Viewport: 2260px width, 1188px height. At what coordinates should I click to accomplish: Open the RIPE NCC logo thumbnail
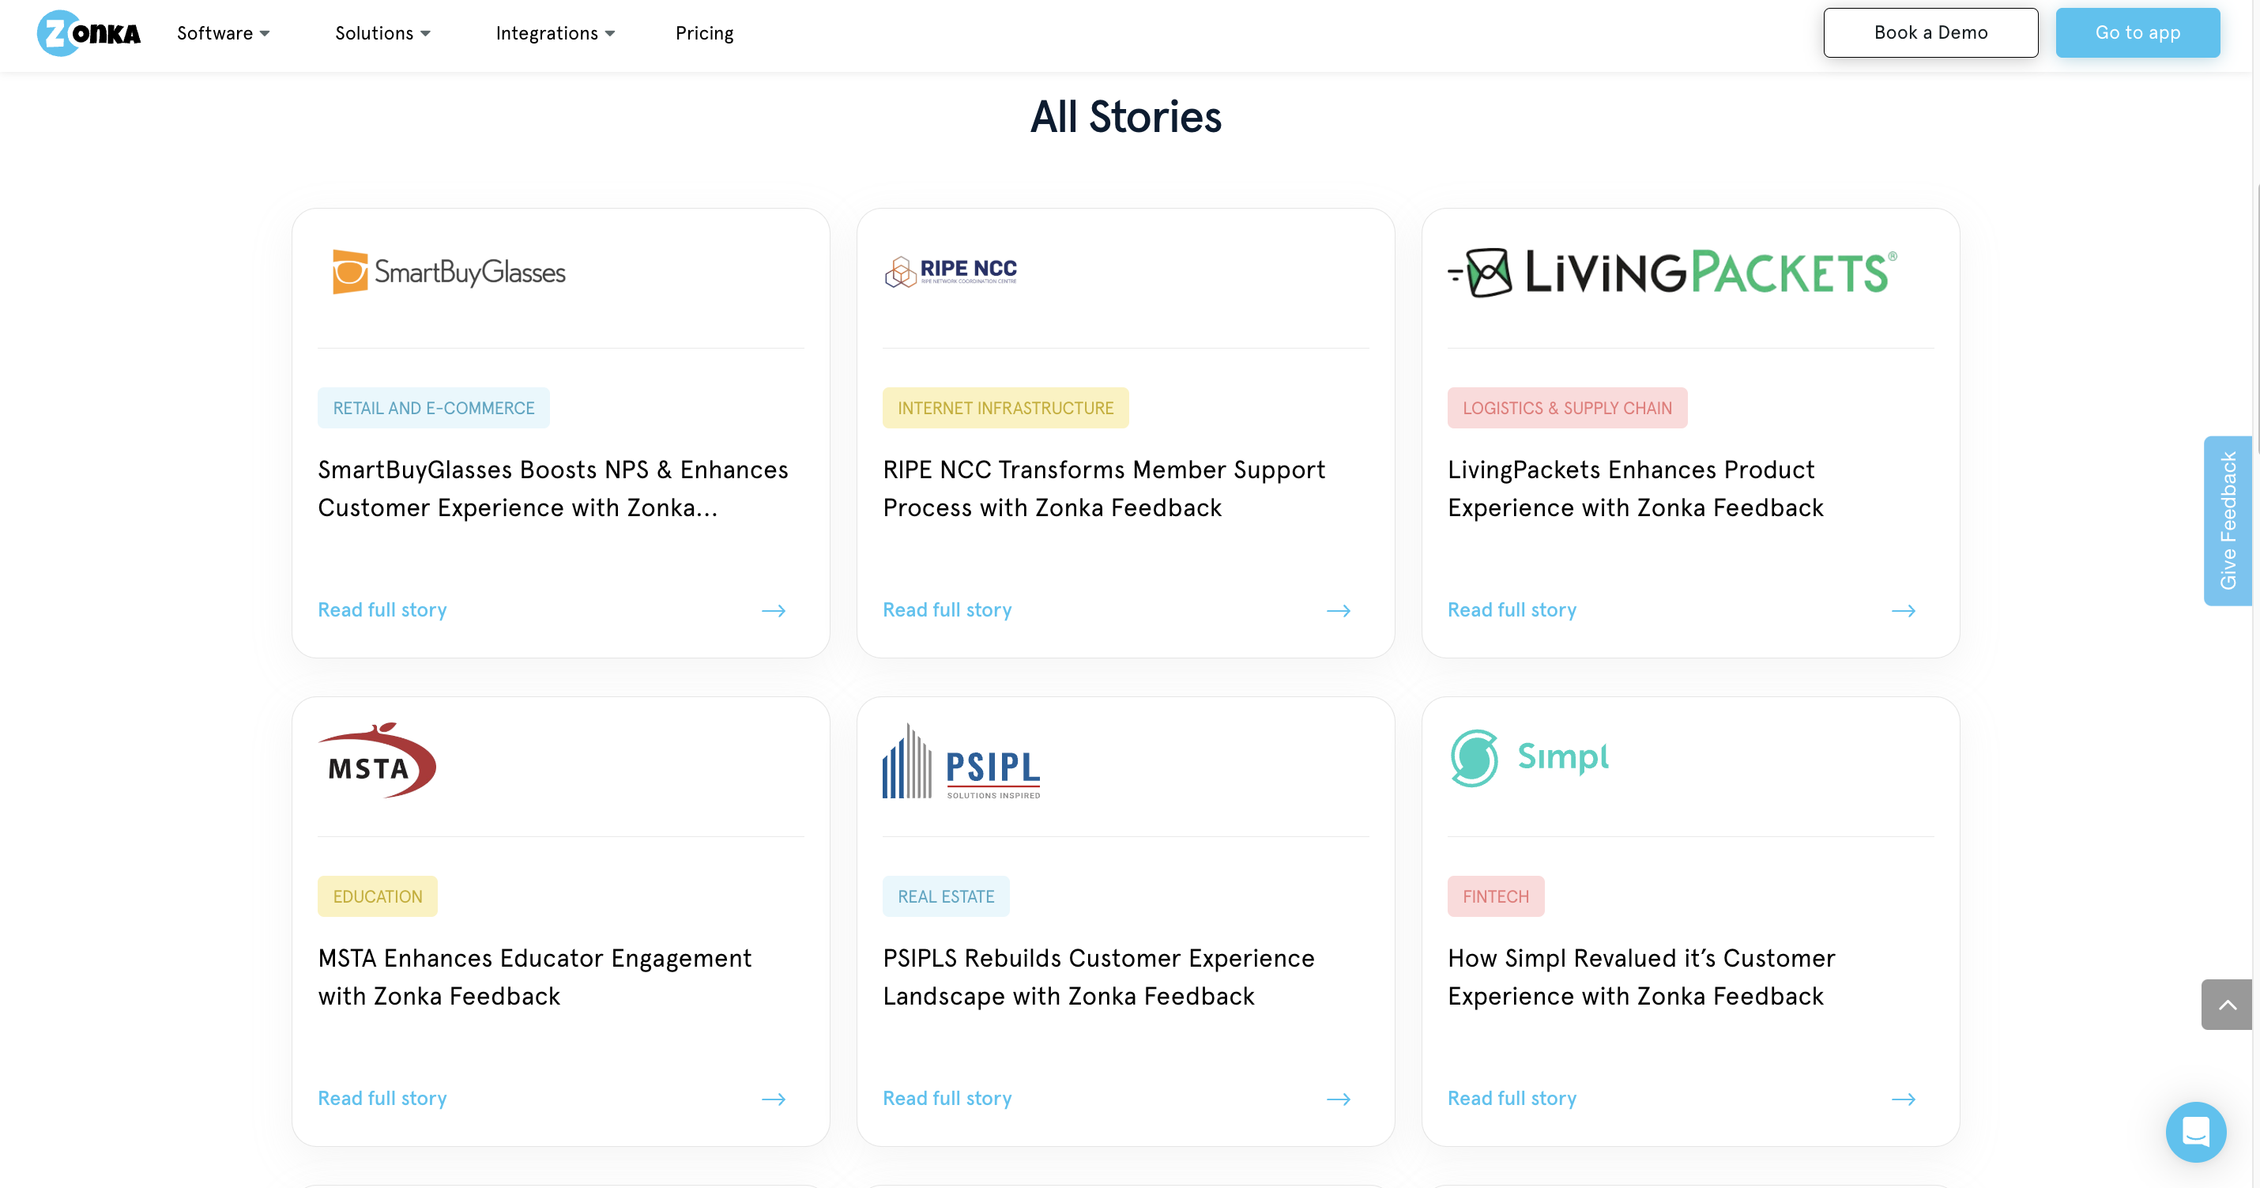pyautogui.click(x=951, y=271)
